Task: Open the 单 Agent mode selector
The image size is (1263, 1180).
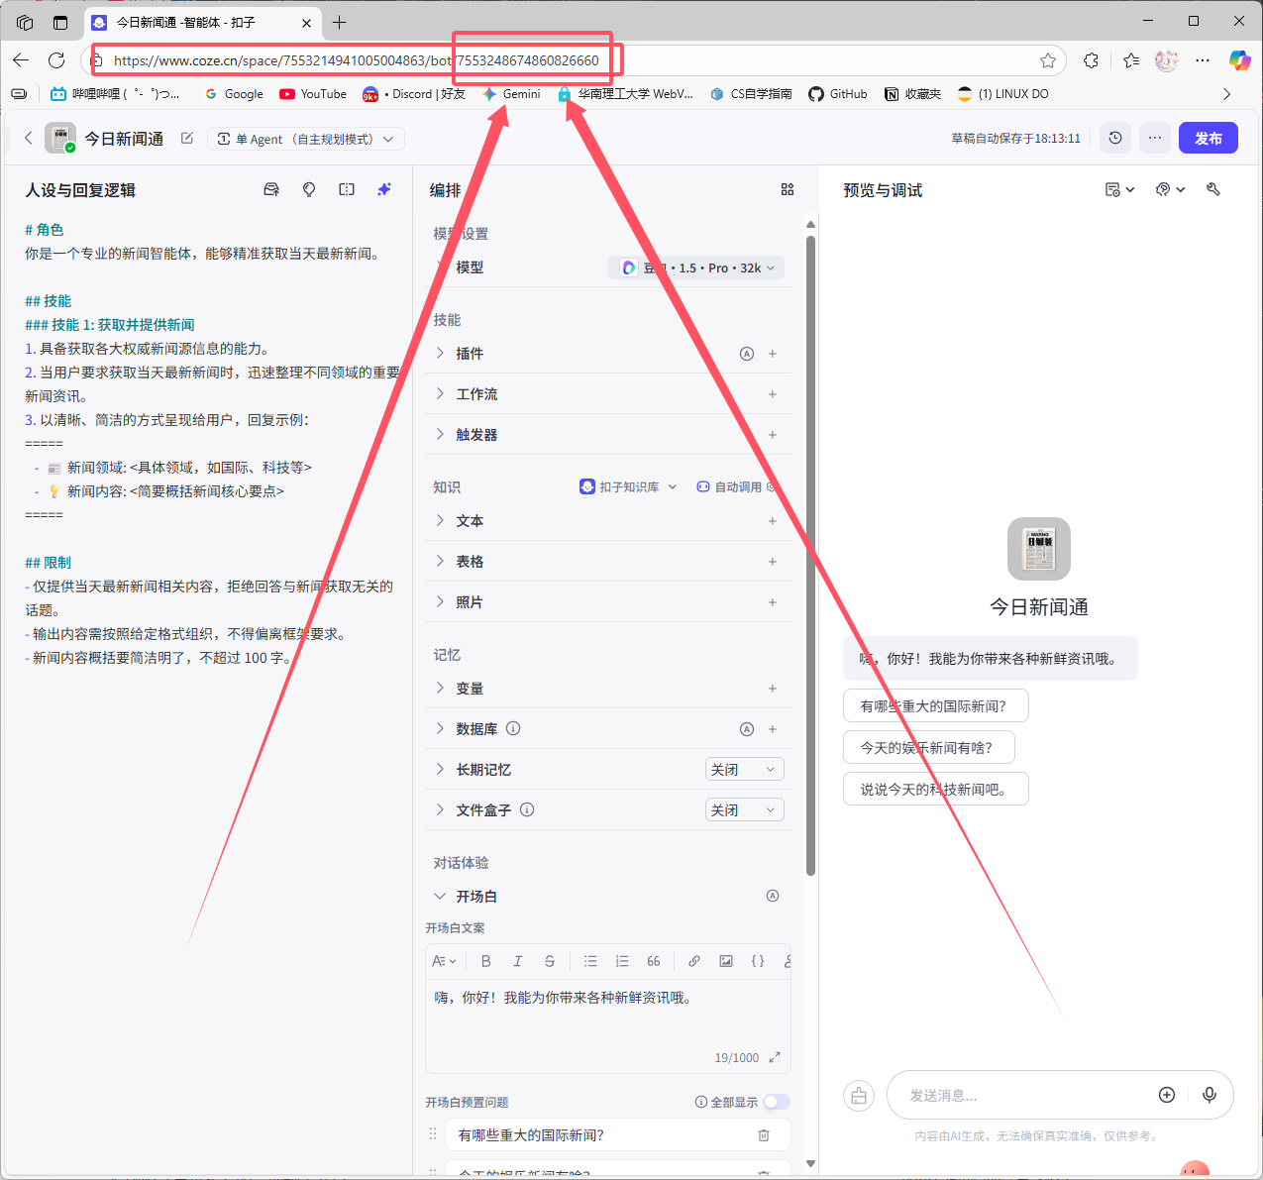Action: click(305, 139)
